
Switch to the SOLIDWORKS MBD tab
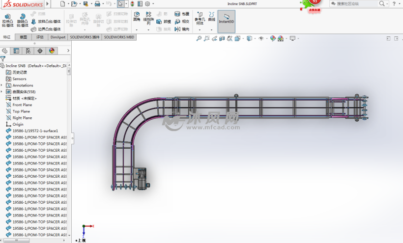pyautogui.click(x=119, y=37)
